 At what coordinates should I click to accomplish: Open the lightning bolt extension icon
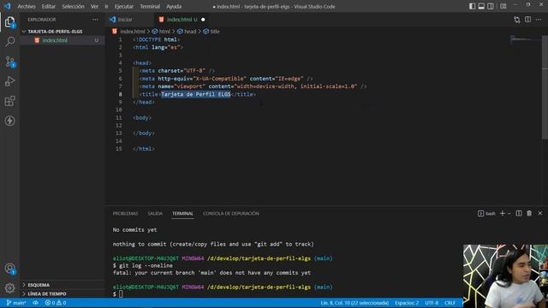click(x=9, y=121)
